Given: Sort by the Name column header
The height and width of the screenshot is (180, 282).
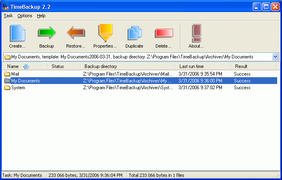Looking at the screenshot, I should tap(25, 66).
